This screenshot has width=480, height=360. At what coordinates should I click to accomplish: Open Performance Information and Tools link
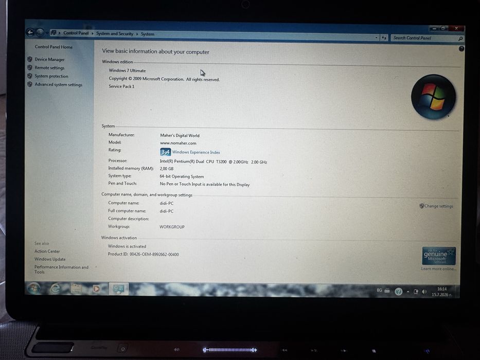(x=61, y=269)
